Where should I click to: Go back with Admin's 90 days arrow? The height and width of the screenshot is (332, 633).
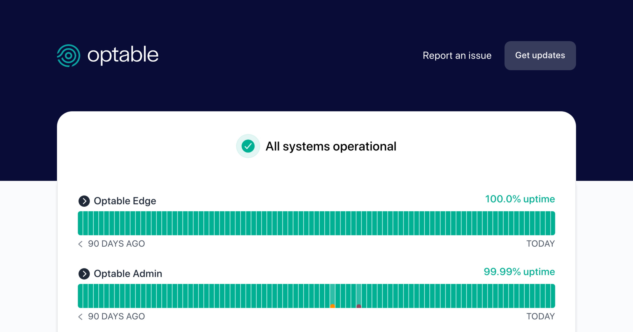[x=80, y=317]
